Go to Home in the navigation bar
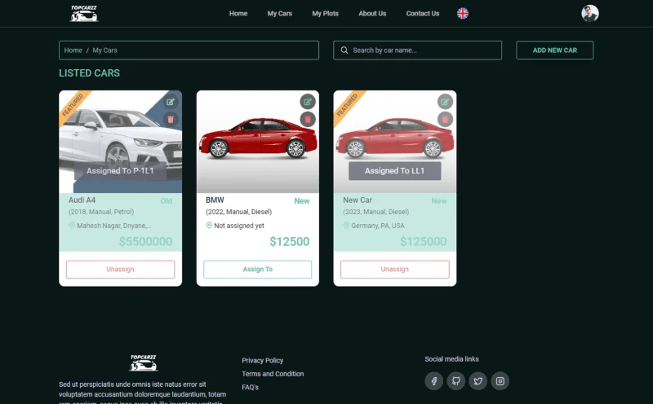The width and height of the screenshot is (653, 404). (238, 13)
